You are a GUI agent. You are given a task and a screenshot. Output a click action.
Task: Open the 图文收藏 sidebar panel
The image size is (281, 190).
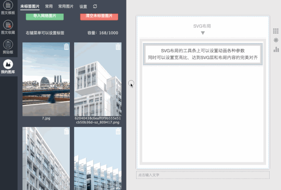(8, 27)
